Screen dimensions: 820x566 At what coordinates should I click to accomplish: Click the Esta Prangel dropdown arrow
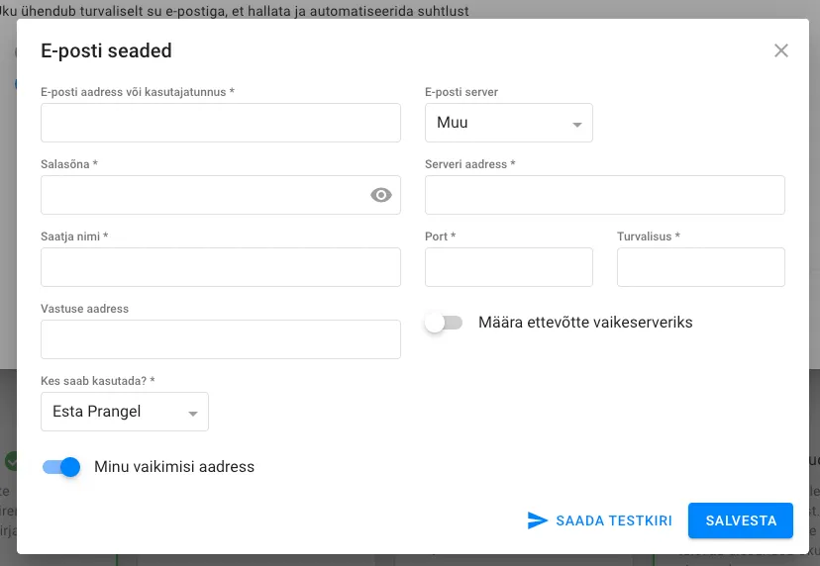pyautogui.click(x=193, y=414)
